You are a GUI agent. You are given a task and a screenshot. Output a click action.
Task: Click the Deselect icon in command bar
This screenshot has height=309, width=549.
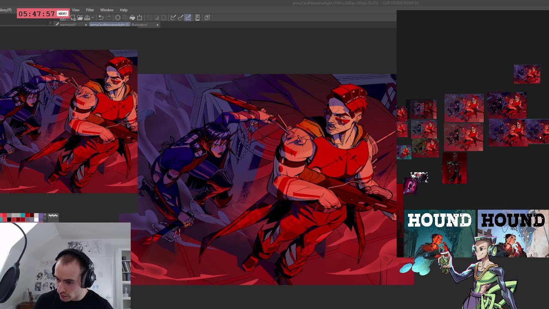149,18
